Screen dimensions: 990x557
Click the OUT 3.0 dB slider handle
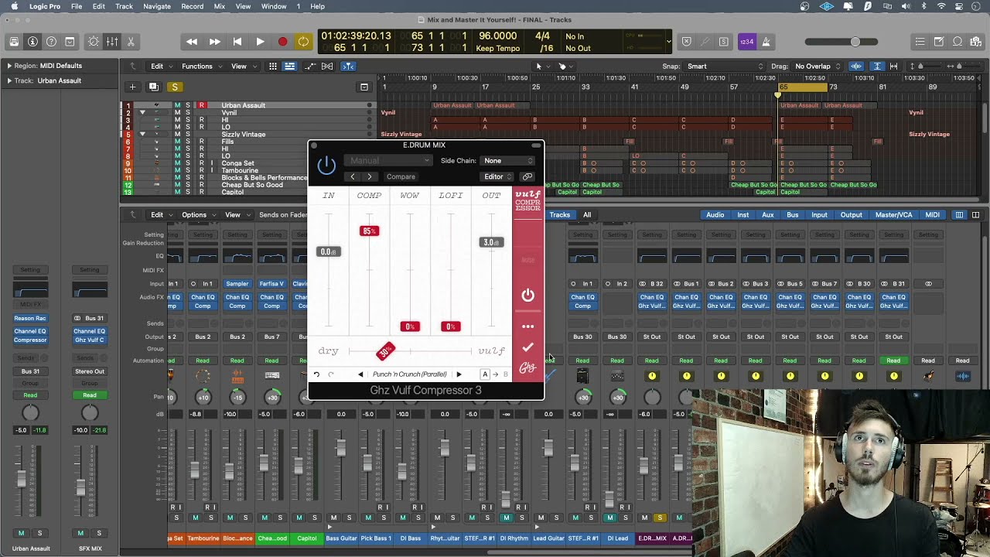[492, 242]
